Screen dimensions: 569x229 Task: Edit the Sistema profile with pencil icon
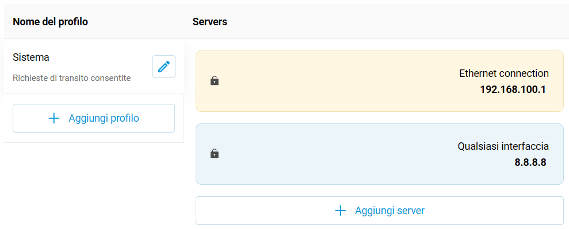pos(164,67)
